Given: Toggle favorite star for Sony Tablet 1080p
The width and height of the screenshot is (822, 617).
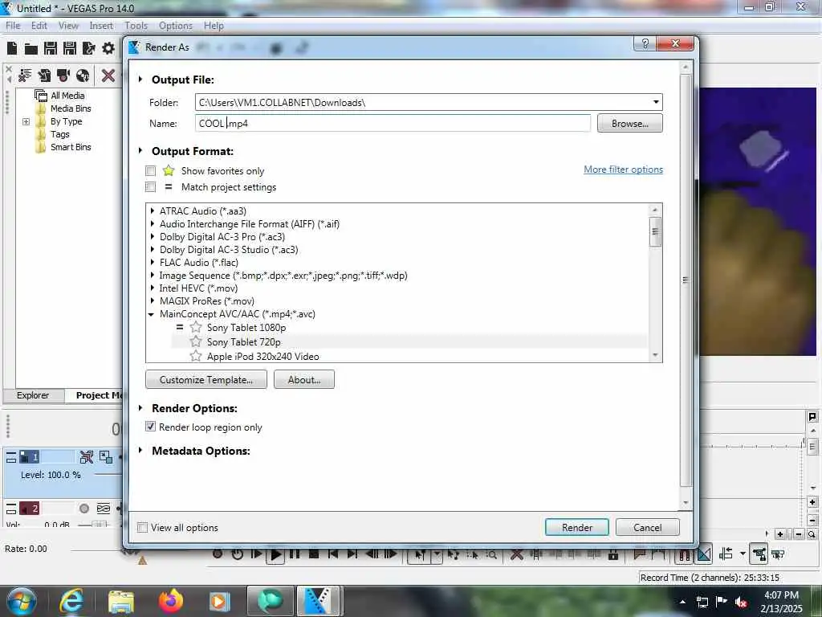Looking at the screenshot, I should coord(196,328).
